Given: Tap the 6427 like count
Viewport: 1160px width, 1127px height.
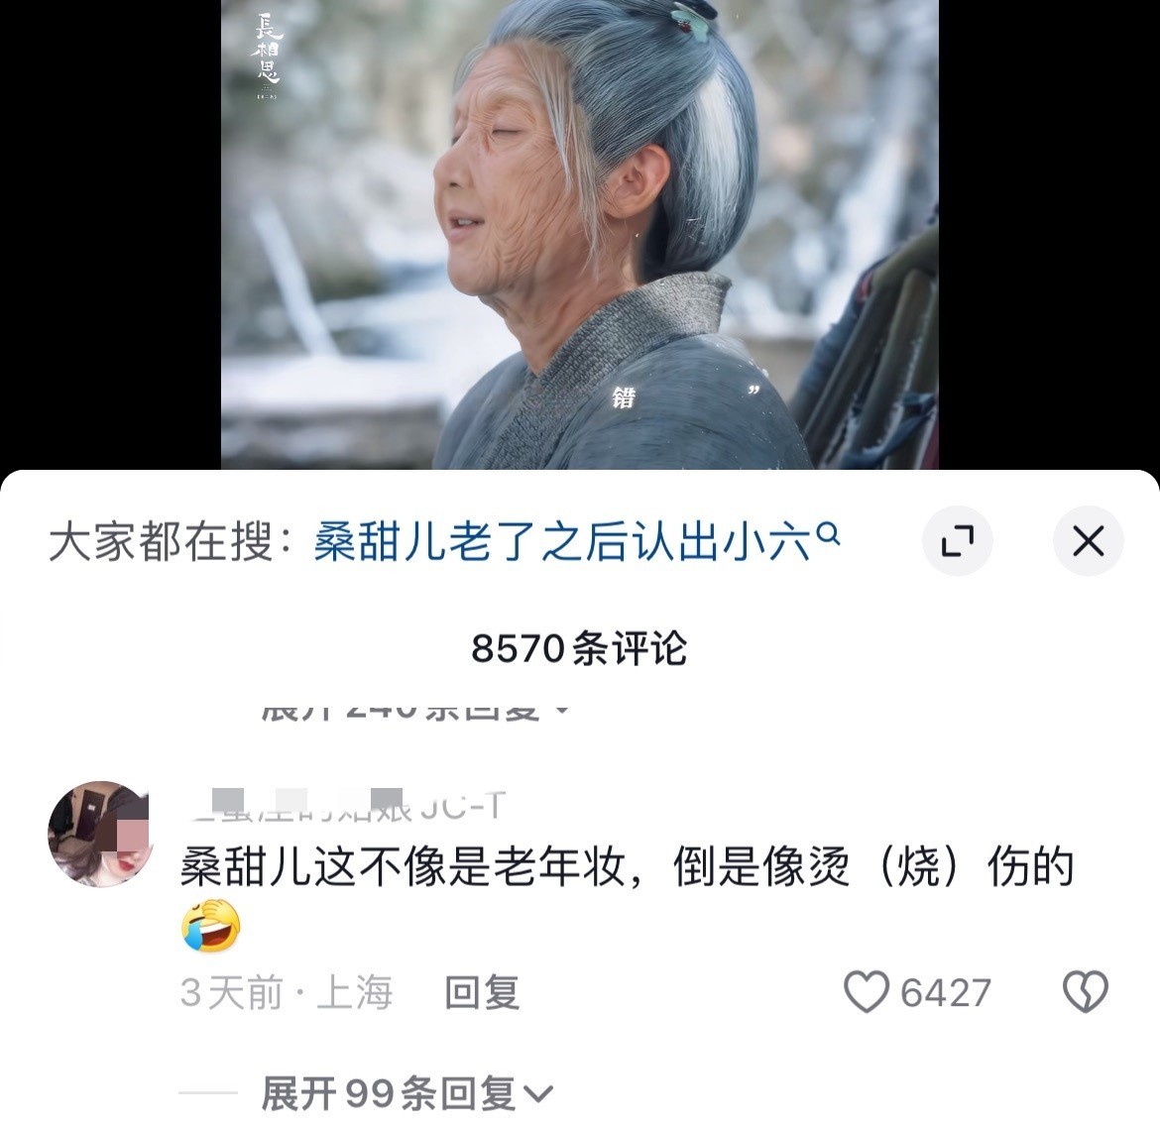Looking at the screenshot, I should click(x=946, y=992).
